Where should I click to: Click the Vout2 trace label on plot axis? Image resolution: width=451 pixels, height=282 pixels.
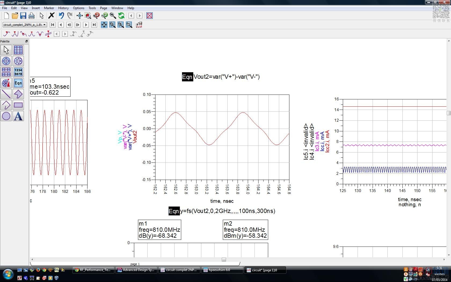[135, 137]
